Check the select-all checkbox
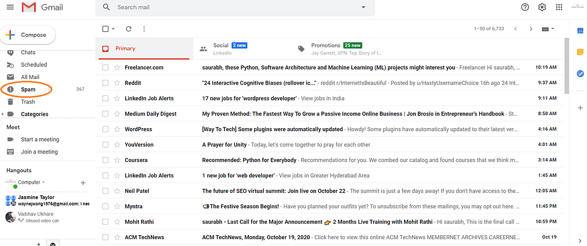The image size is (587, 246). [106, 29]
